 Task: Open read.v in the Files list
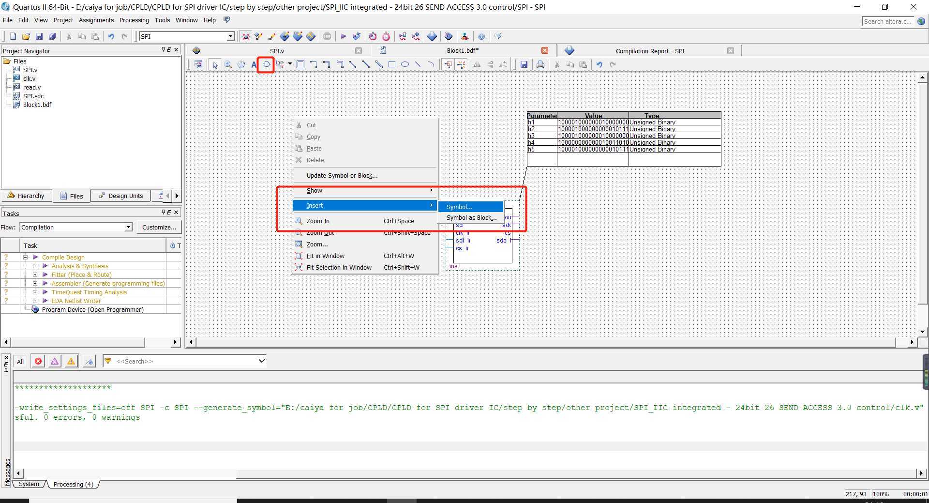pyautogui.click(x=32, y=87)
